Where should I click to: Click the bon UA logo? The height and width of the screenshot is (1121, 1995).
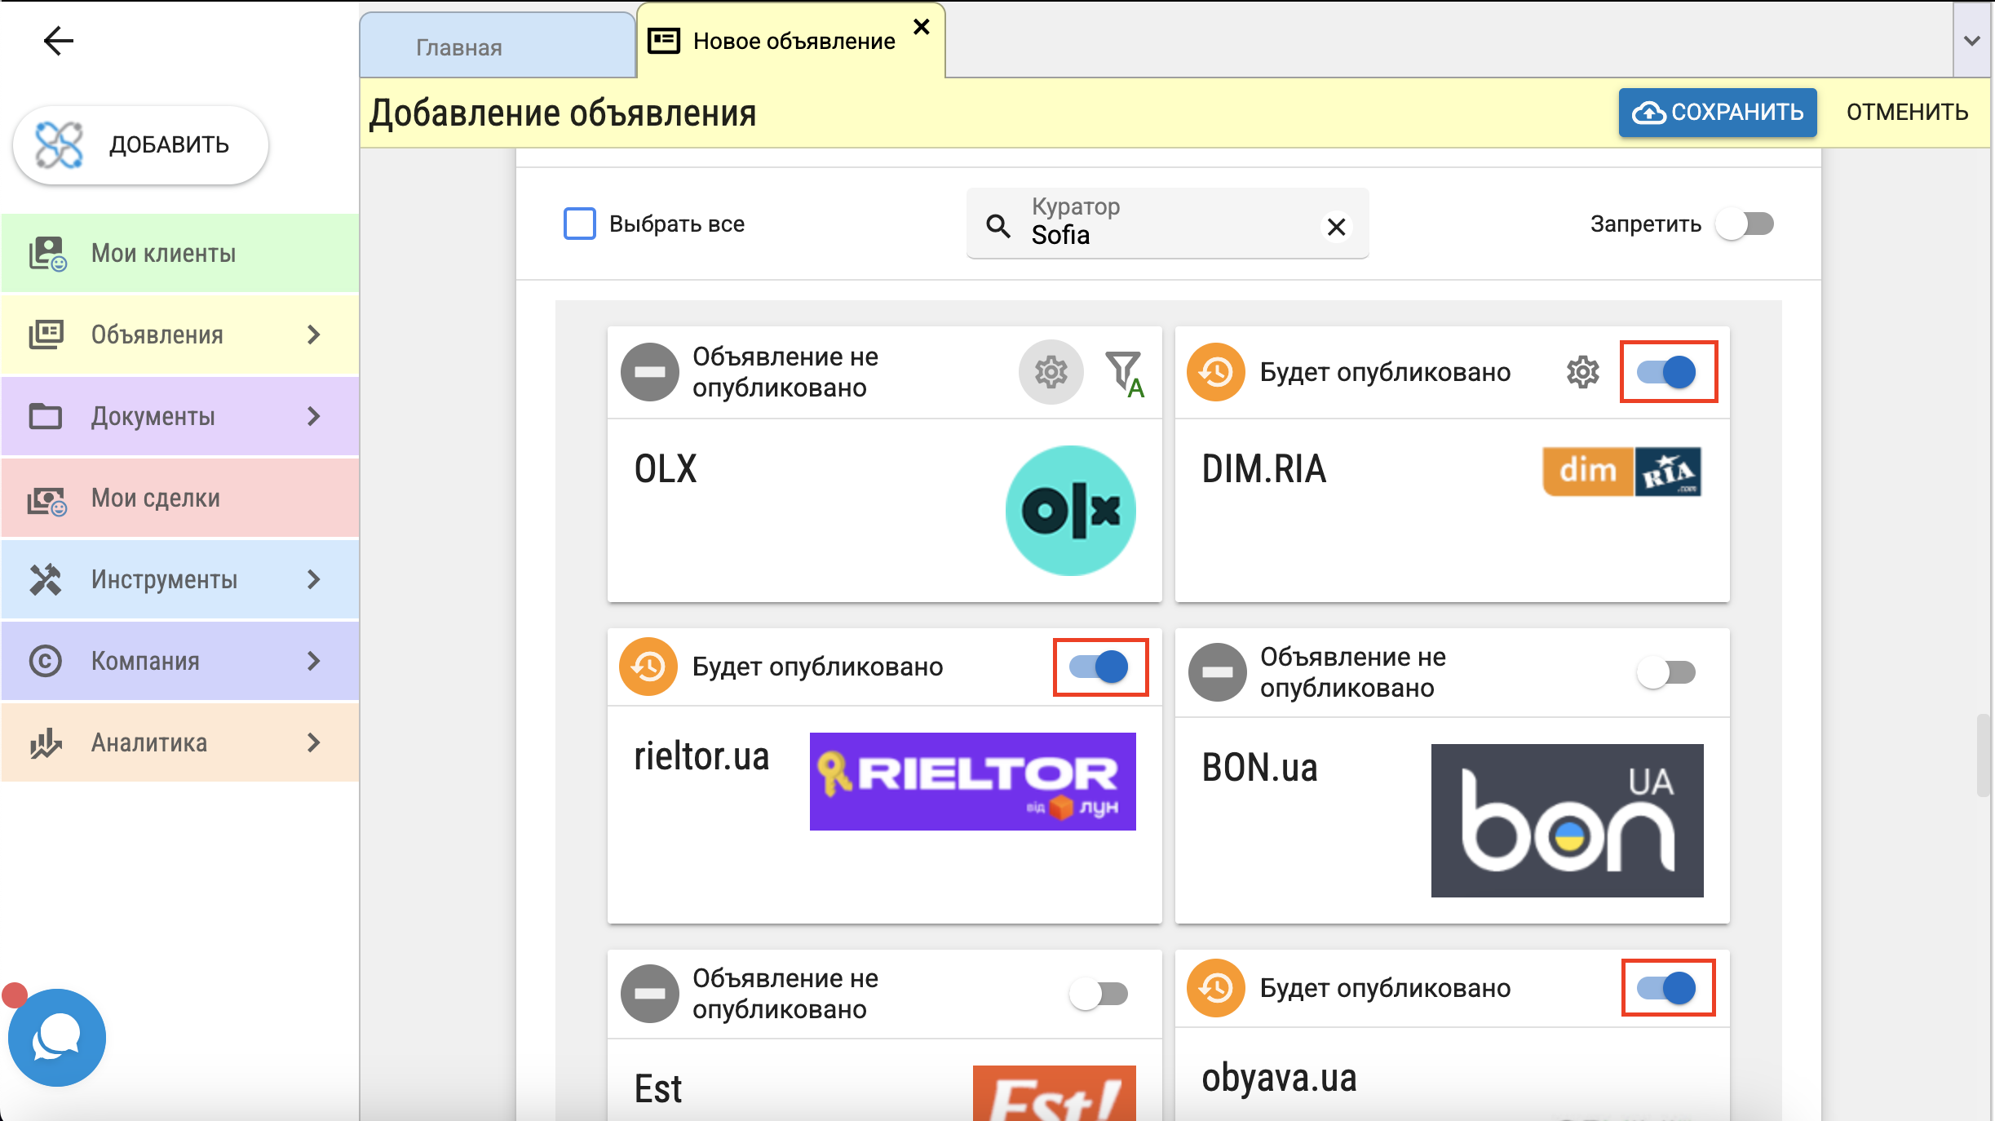(1568, 820)
